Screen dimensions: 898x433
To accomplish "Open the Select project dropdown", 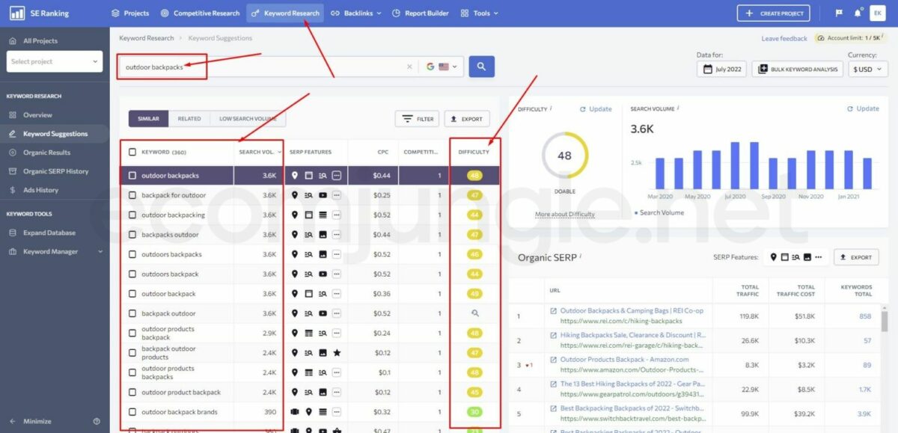I will (54, 61).
